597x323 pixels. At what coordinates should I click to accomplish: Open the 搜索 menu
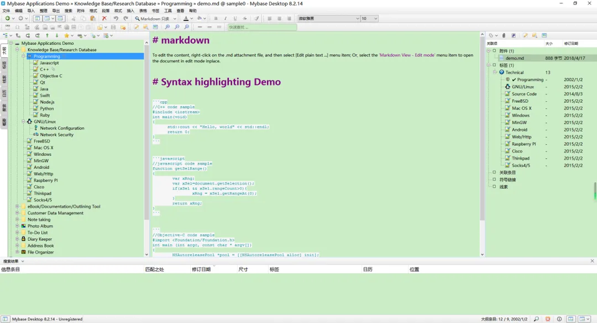point(68,10)
